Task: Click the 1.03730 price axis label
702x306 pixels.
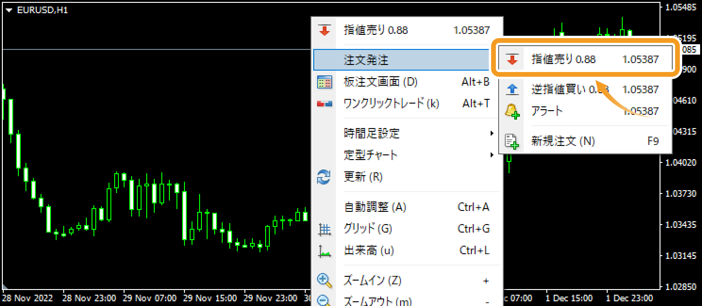Action: pos(680,194)
